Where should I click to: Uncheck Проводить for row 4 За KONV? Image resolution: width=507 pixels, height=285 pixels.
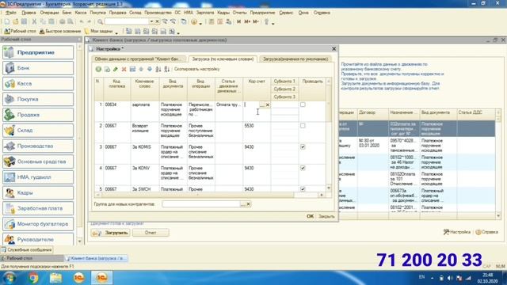click(303, 168)
